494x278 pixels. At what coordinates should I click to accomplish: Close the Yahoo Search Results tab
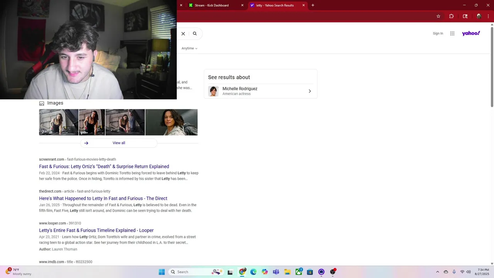pyautogui.click(x=304, y=5)
